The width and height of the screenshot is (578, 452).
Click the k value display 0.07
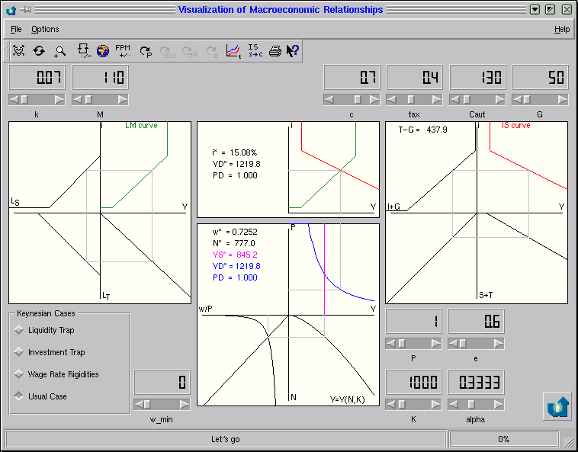click(x=37, y=77)
